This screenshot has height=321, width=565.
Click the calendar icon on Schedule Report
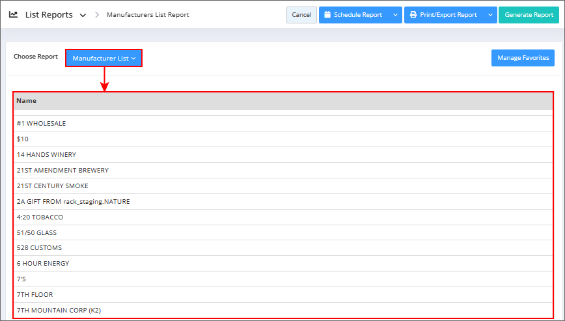click(327, 15)
